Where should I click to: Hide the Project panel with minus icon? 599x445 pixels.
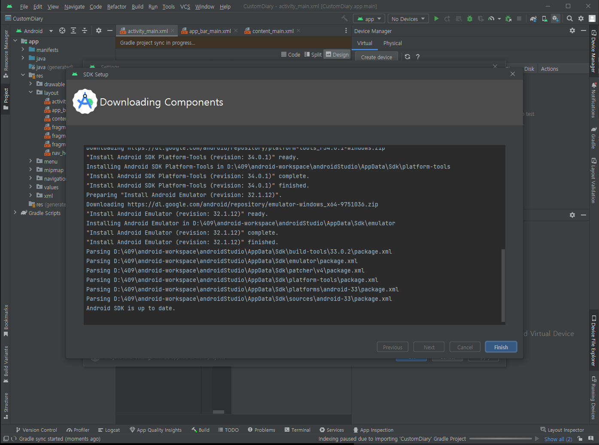point(110,30)
